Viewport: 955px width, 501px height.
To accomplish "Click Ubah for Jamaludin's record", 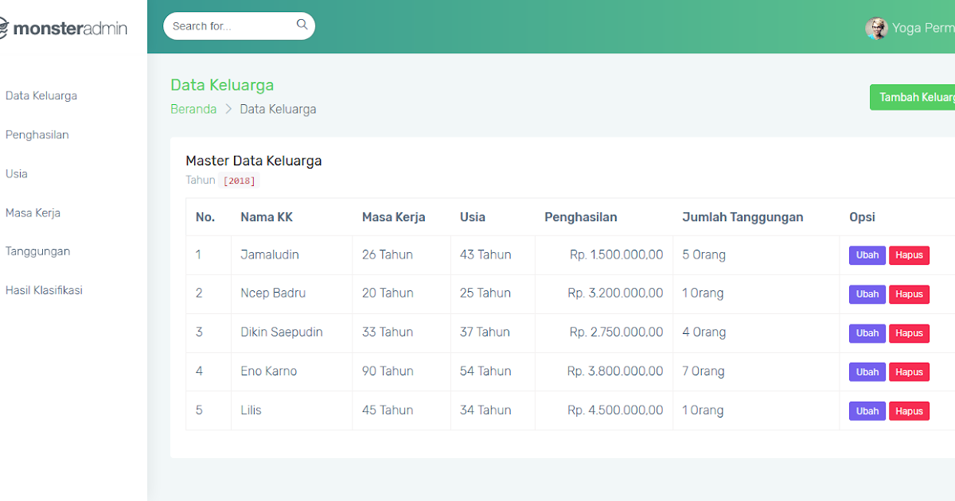I will click(867, 254).
